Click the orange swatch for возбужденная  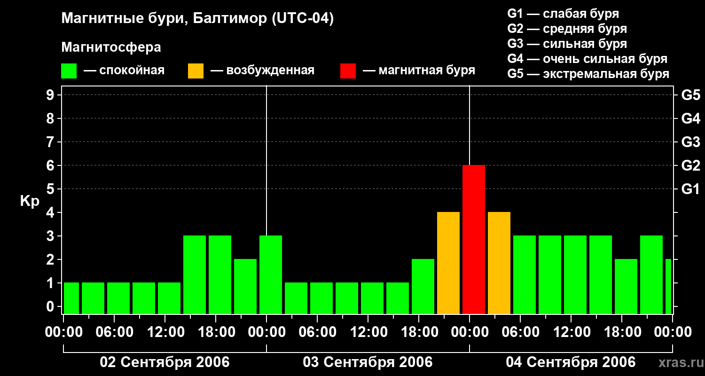[x=196, y=71]
